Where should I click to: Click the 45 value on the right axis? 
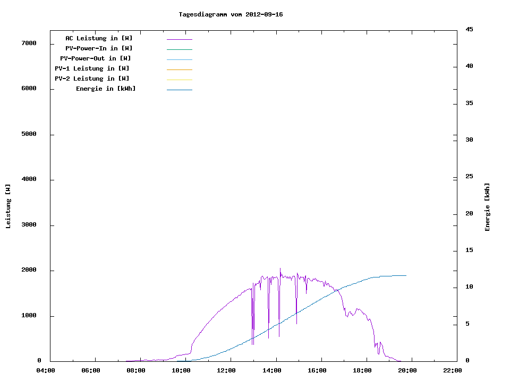[x=469, y=29]
